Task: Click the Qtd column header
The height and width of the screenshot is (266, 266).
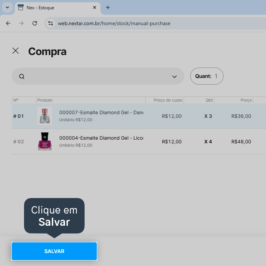Action: (x=199, y=100)
